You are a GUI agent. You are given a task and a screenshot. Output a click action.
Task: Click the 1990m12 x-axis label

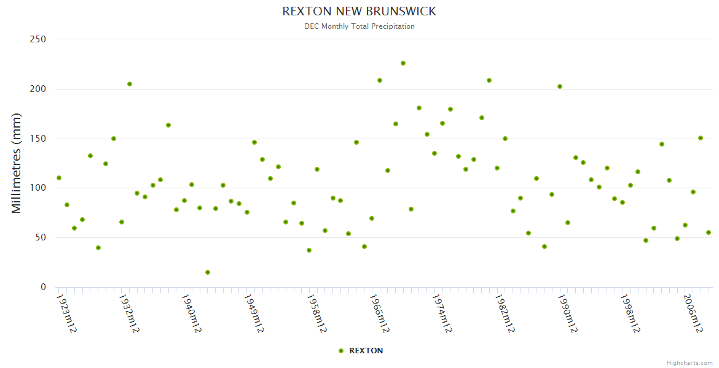point(567,314)
